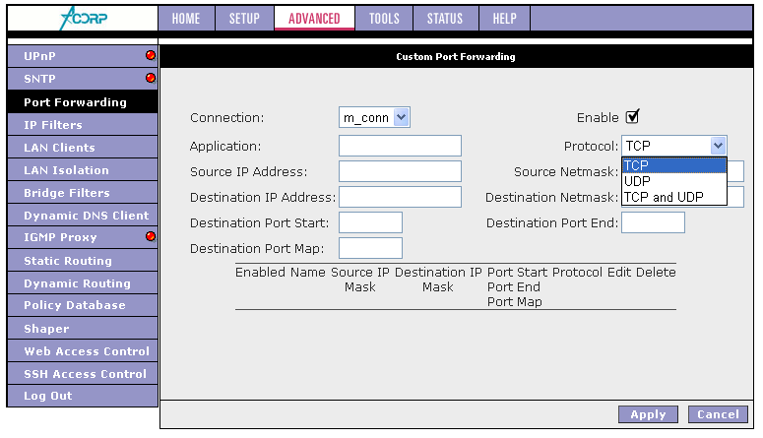763x438 pixels.
Task: Select Dynamic DNS Client menu item
Action: pyautogui.click(x=86, y=216)
